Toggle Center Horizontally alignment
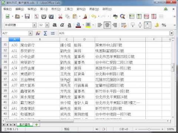178x133 pixels. pos(107,25)
